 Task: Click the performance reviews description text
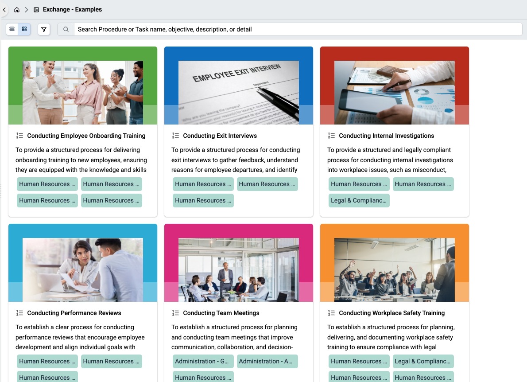click(x=80, y=337)
